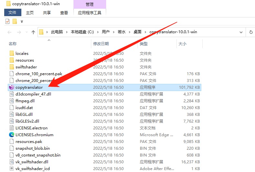Navigate to 若水 in the address bar
The width and height of the screenshot is (255, 172).
click(121, 32)
